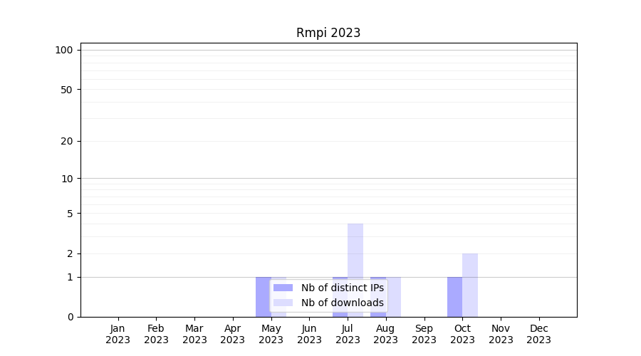Click the Nov 2023 x-axis label
Viewport: 641px width, 356px height.
(501, 334)
